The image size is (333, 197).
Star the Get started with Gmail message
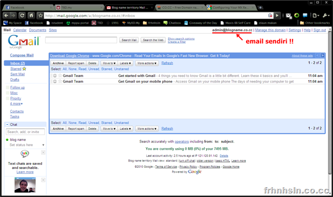coord(60,75)
